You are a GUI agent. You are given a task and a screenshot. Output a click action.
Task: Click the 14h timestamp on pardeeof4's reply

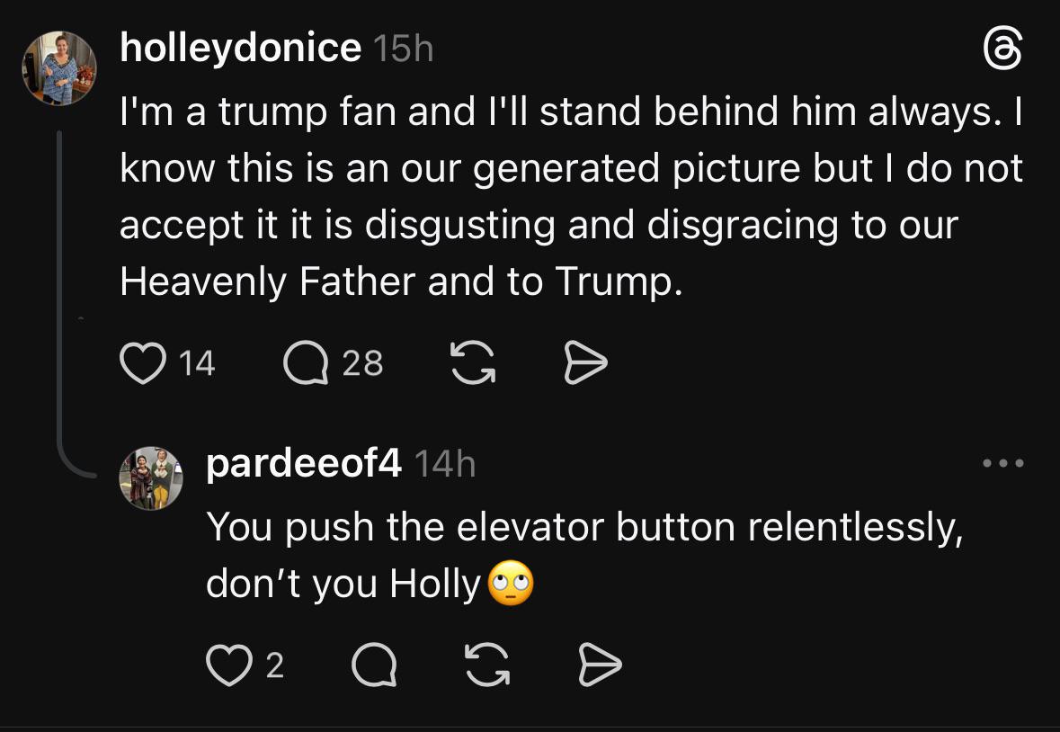click(x=444, y=464)
